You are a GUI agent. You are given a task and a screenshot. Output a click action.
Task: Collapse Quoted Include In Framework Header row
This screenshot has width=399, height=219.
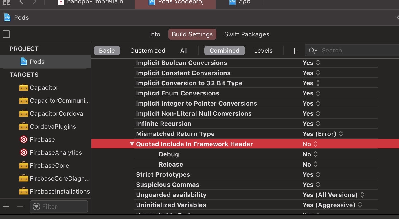132,144
